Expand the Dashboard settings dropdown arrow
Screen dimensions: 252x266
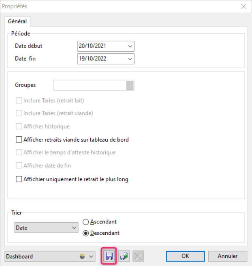pyautogui.click(x=91, y=257)
